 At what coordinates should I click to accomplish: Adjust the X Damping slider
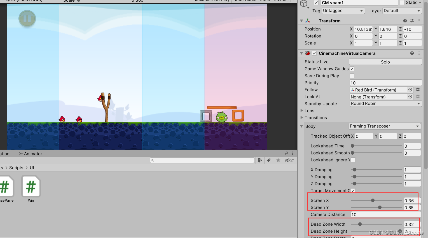376,170
